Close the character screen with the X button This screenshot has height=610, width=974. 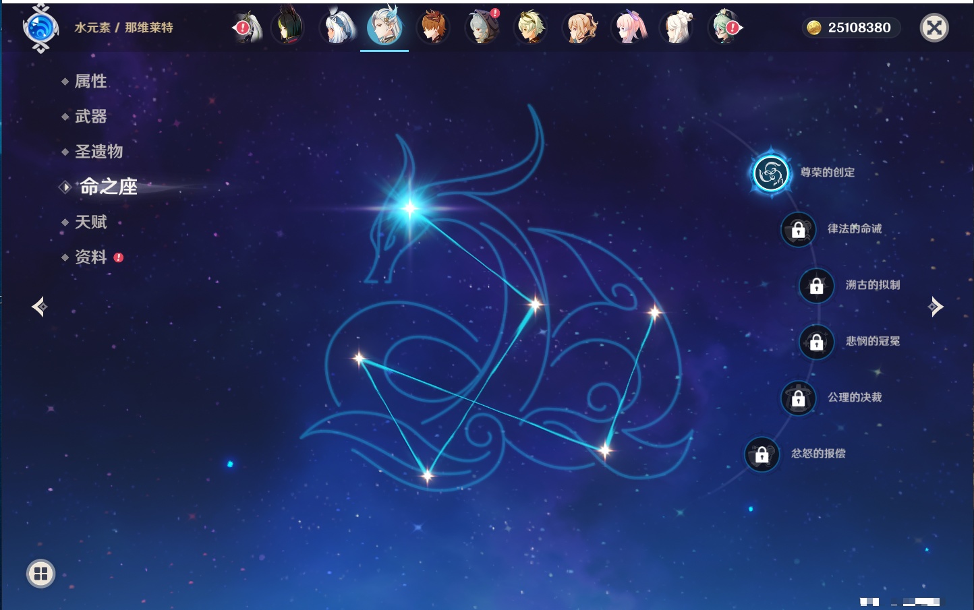coord(934,28)
